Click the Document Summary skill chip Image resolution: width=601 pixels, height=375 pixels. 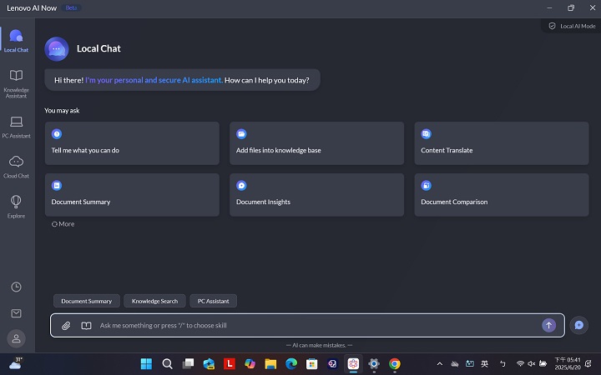tap(87, 301)
